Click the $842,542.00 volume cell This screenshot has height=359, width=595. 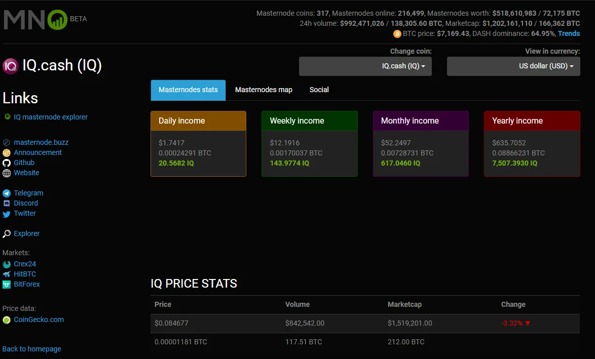[305, 324]
